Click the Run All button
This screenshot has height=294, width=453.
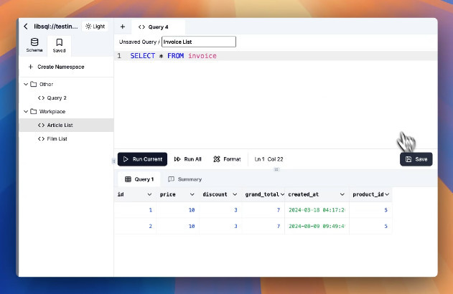pyautogui.click(x=188, y=159)
